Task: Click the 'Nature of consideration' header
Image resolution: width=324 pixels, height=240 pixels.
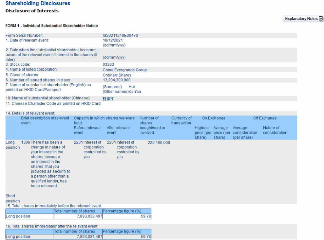Action: coord(275,130)
